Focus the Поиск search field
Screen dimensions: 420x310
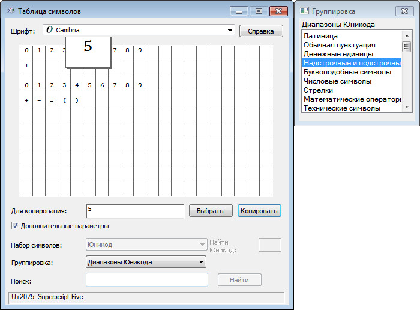tap(147, 280)
